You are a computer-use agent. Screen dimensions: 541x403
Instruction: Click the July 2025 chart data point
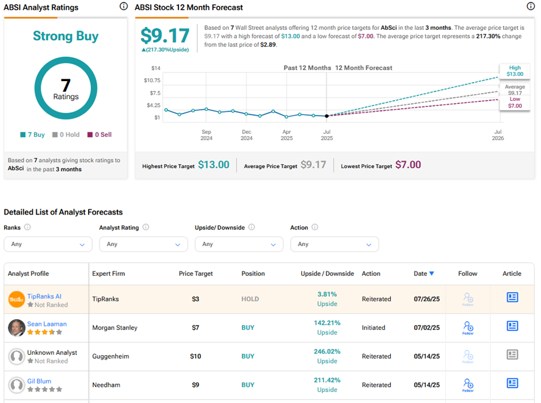click(x=326, y=116)
